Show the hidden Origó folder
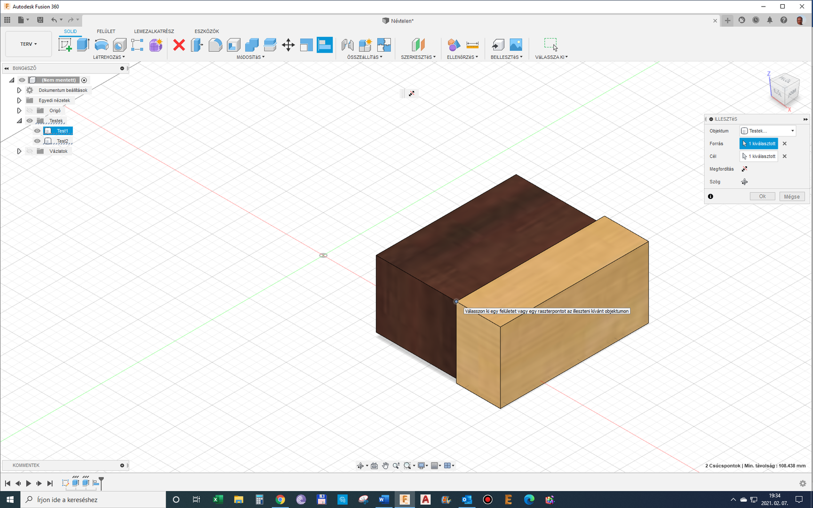This screenshot has height=508, width=813. (x=30, y=111)
